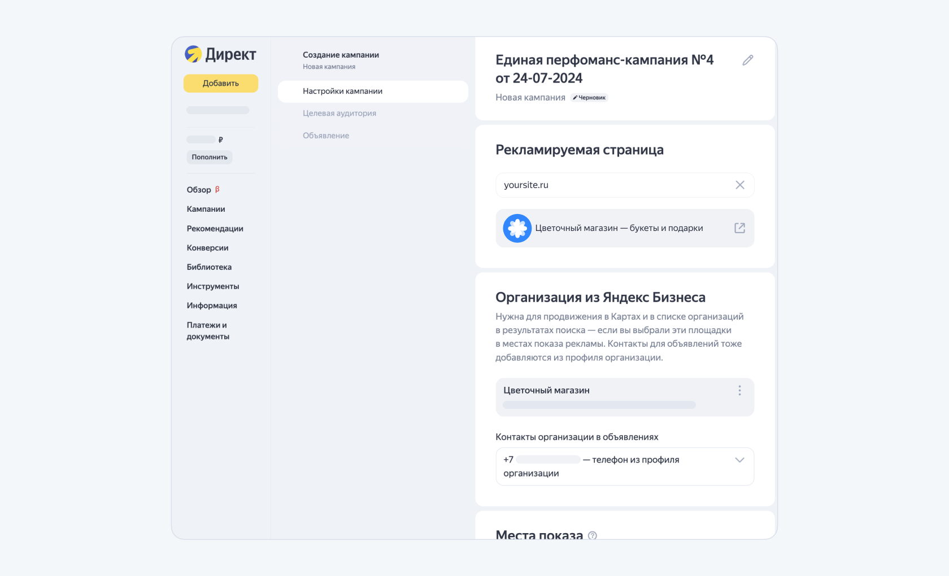Click Цветочный магазин — букеты и подарки title
Image resolution: width=949 pixels, height=576 pixels.
[619, 228]
